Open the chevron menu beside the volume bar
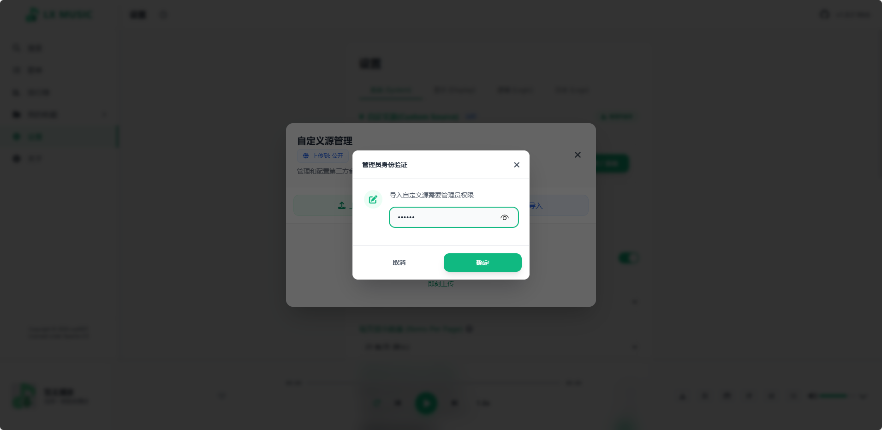882x430 pixels. [863, 396]
